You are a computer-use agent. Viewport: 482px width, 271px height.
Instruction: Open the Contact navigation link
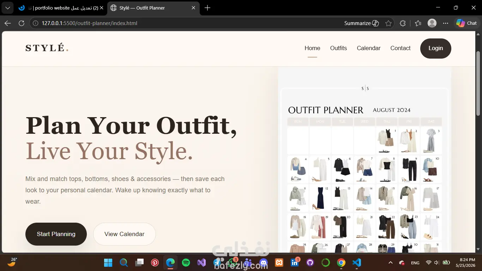[400, 48]
